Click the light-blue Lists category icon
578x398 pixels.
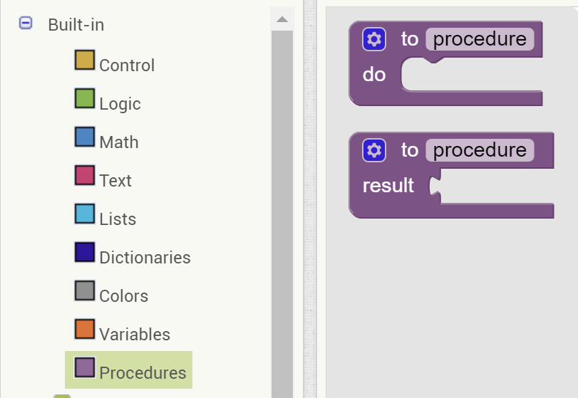(x=85, y=214)
